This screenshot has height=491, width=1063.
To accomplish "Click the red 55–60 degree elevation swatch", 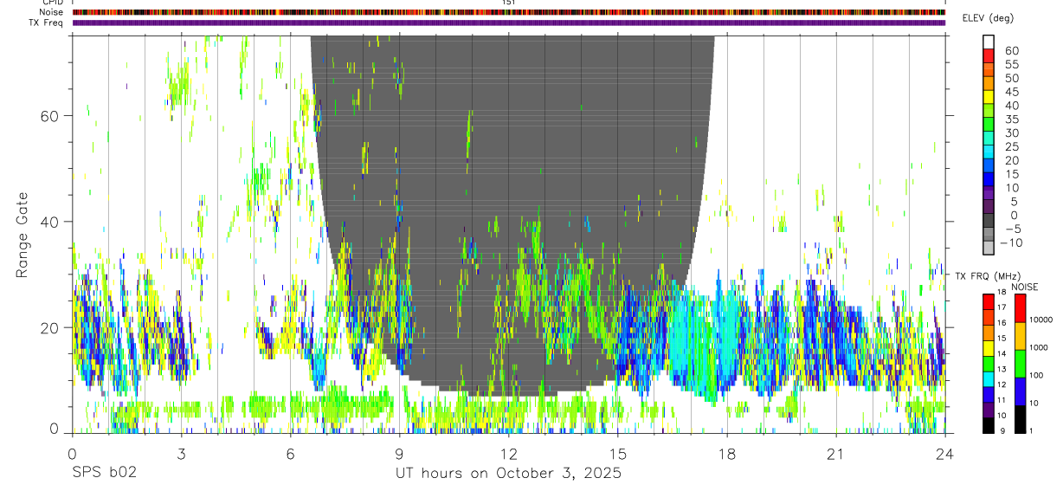I will click(x=989, y=56).
